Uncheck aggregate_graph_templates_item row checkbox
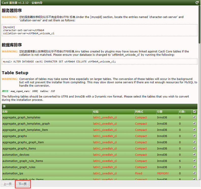This screenshot has height=189, width=201. (194, 130)
